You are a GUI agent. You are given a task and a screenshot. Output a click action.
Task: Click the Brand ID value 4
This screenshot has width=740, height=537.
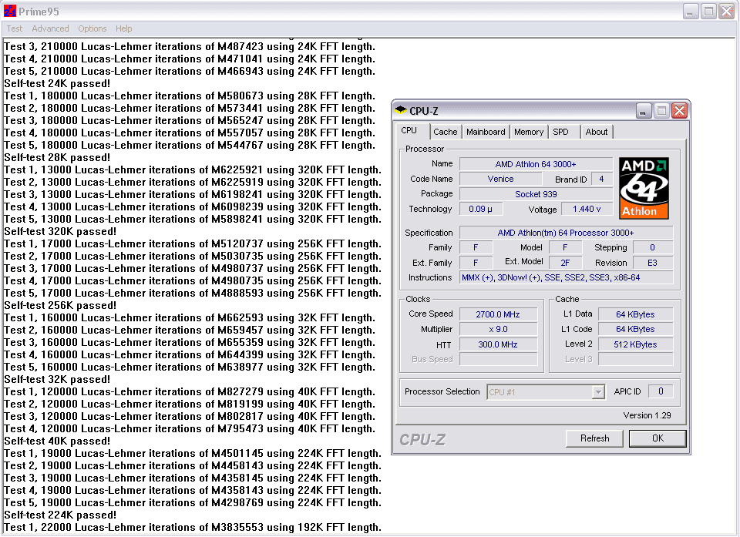tap(601, 180)
